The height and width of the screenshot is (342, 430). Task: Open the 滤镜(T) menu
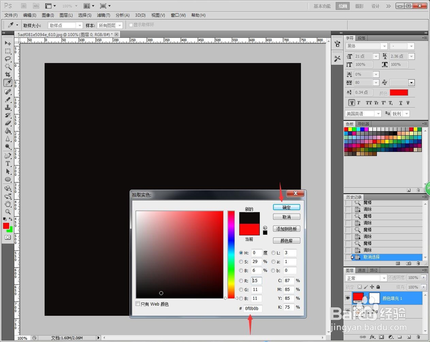103,15
